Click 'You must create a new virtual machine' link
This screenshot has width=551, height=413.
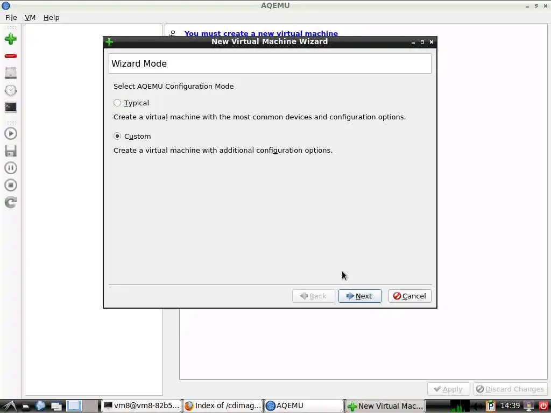261,33
